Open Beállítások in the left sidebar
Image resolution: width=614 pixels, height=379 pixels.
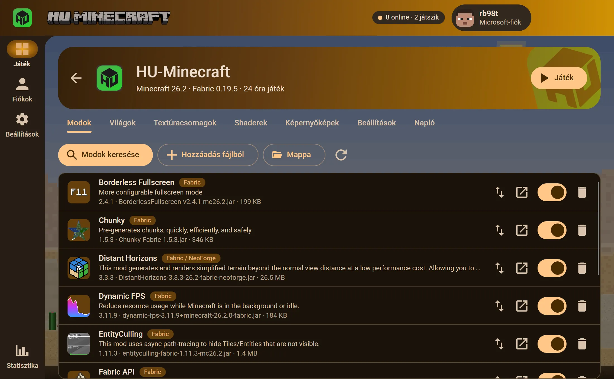(x=22, y=125)
